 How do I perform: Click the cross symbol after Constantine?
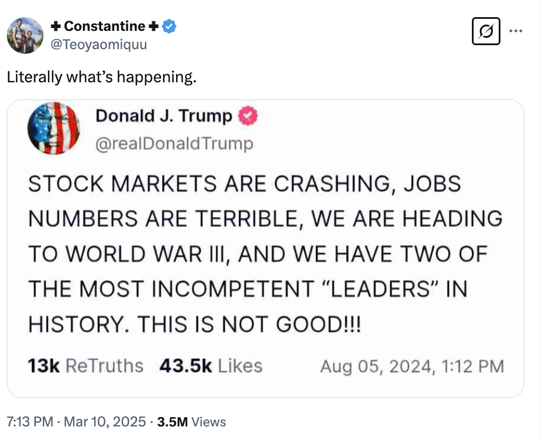click(x=153, y=26)
